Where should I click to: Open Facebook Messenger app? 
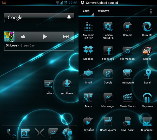coord(108,98)
